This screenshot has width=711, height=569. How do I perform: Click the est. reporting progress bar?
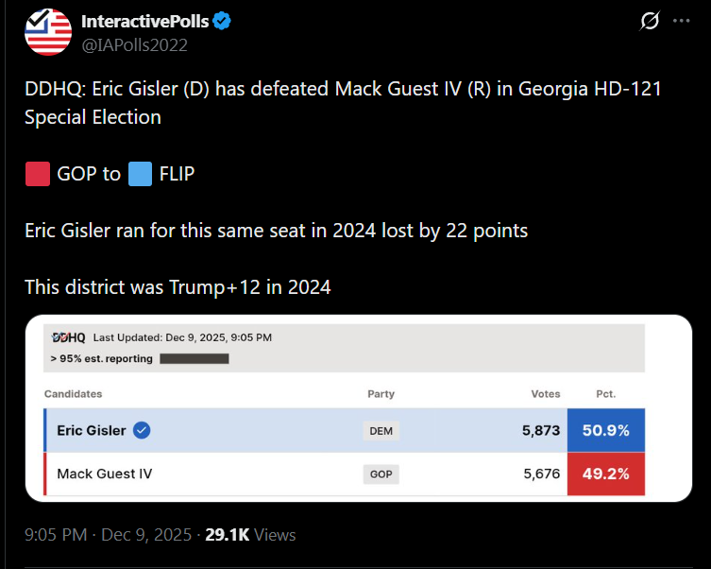click(195, 359)
